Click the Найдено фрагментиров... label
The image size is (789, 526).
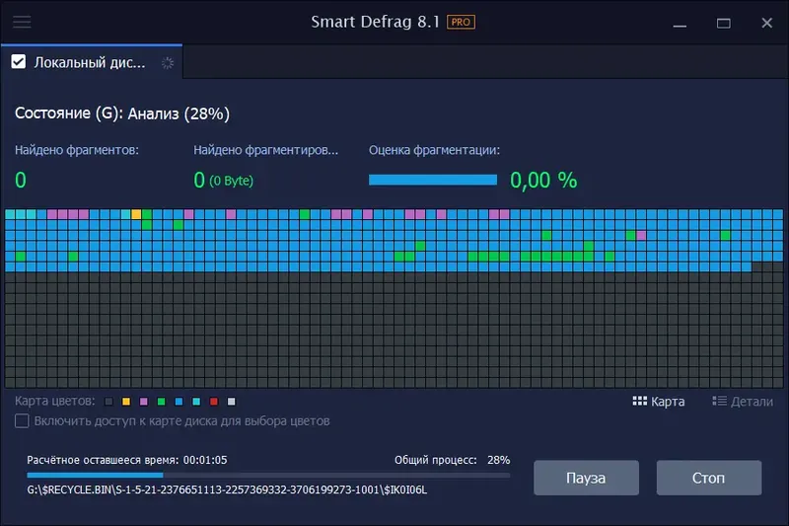265,150
